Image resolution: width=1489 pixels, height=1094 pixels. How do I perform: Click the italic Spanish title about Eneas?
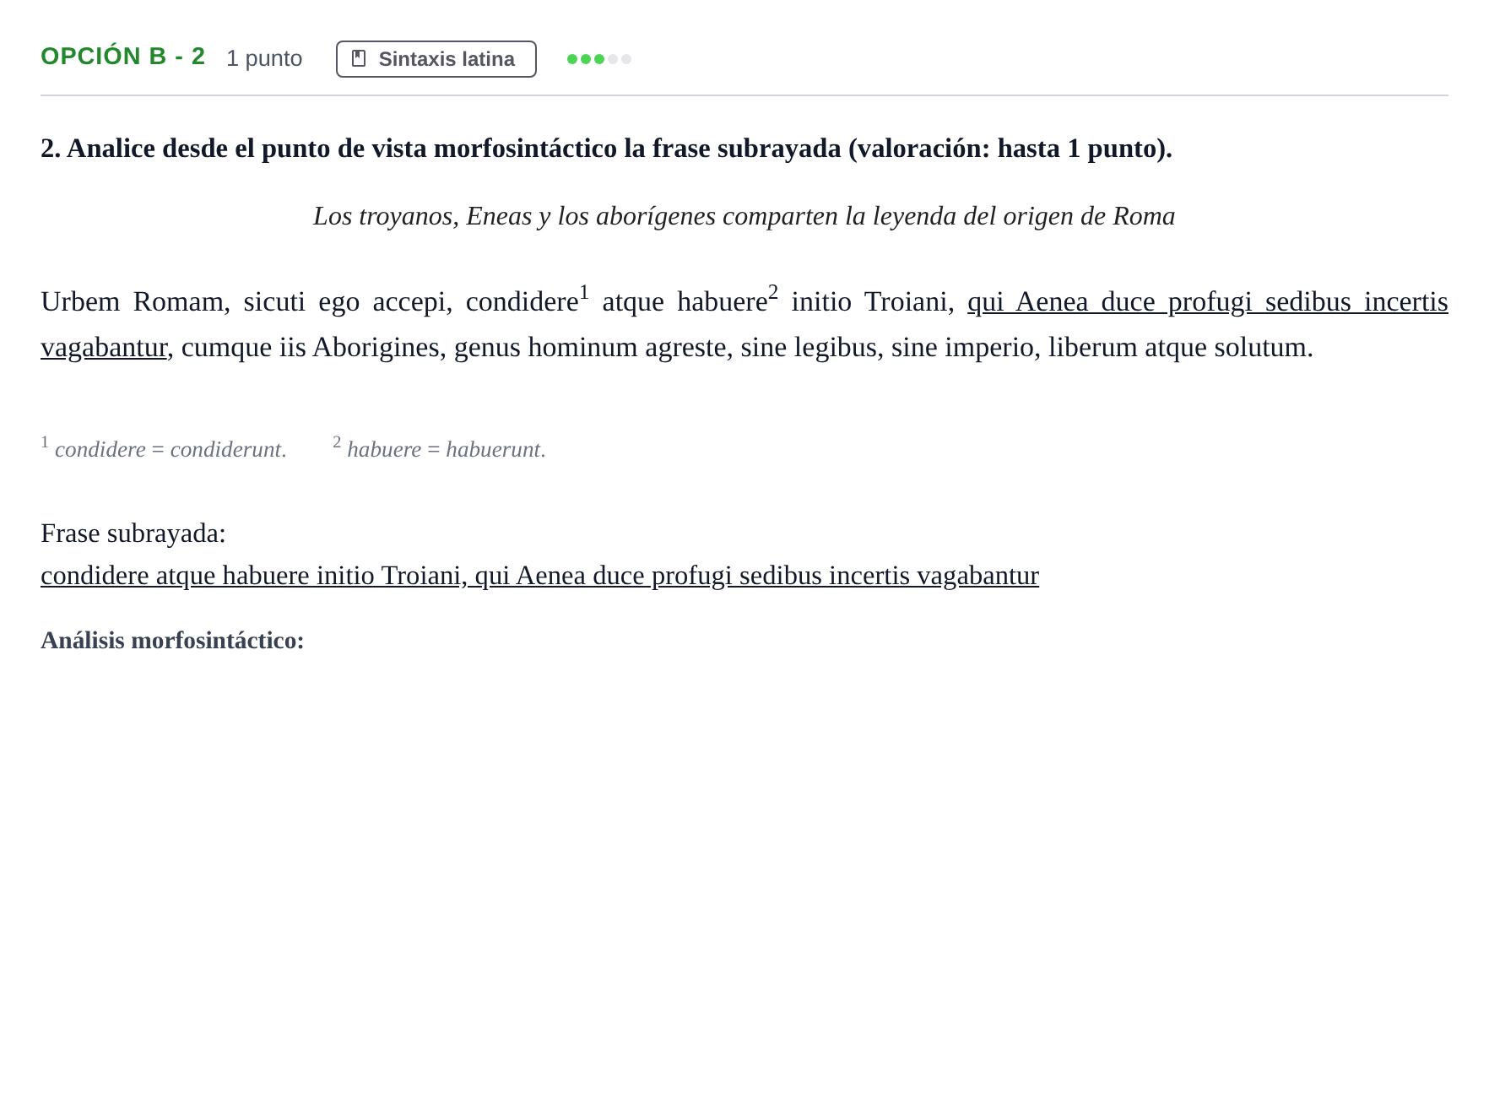[x=744, y=216]
